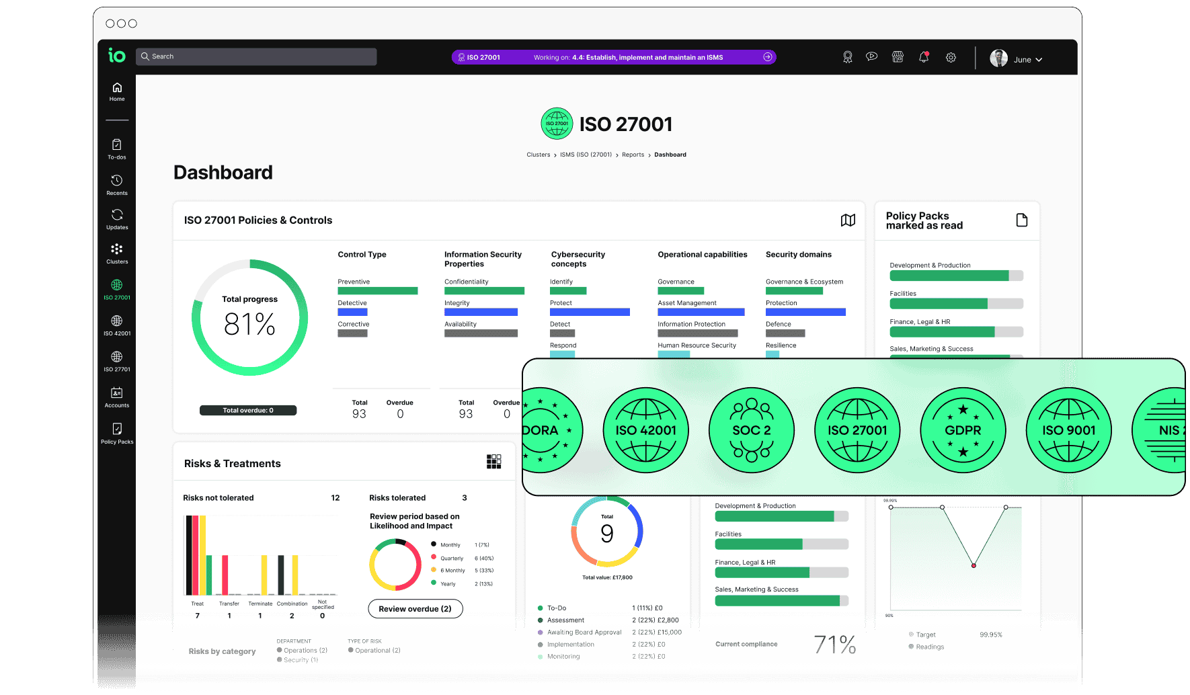The height and width of the screenshot is (695, 1190).
Task: Click the review period donut chart
Action: (x=395, y=565)
